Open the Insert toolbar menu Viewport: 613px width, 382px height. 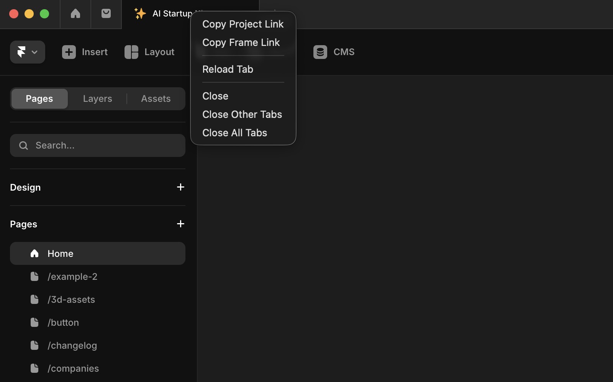[x=85, y=52]
